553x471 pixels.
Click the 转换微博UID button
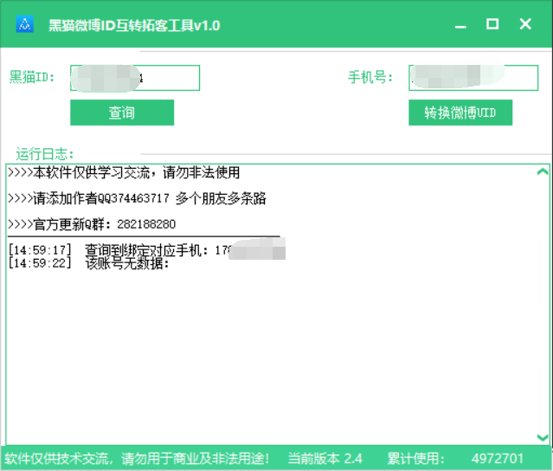pos(460,113)
